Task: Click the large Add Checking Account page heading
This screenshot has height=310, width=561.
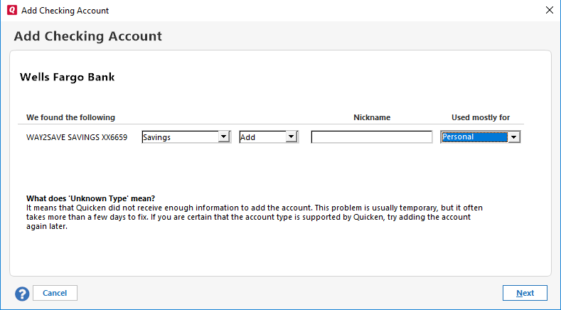Action: (x=88, y=36)
